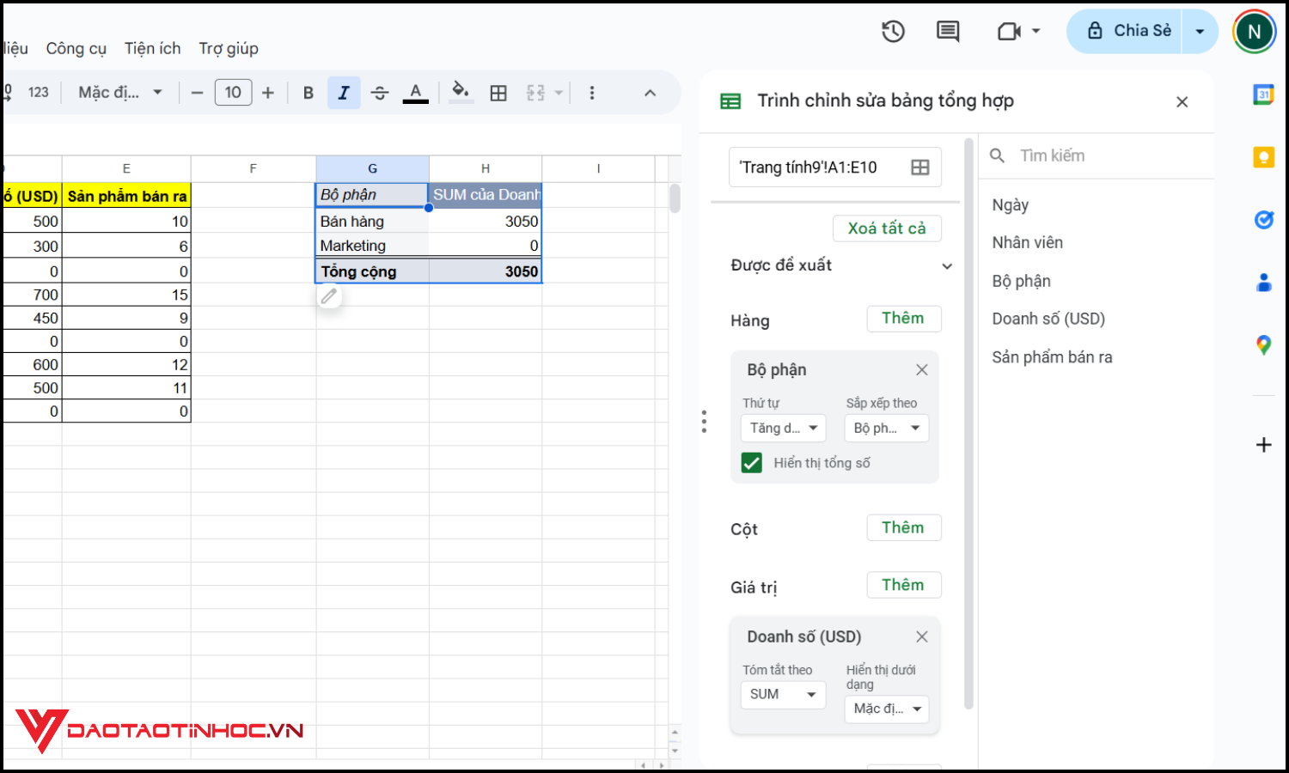The width and height of the screenshot is (1289, 773).
Task: Open the comments panel
Action: [947, 31]
